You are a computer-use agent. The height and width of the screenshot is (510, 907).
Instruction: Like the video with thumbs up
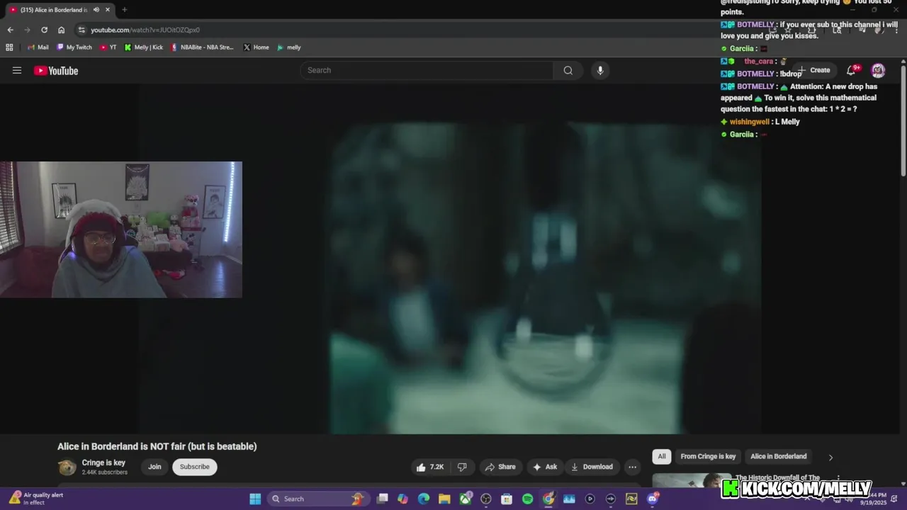click(430, 467)
